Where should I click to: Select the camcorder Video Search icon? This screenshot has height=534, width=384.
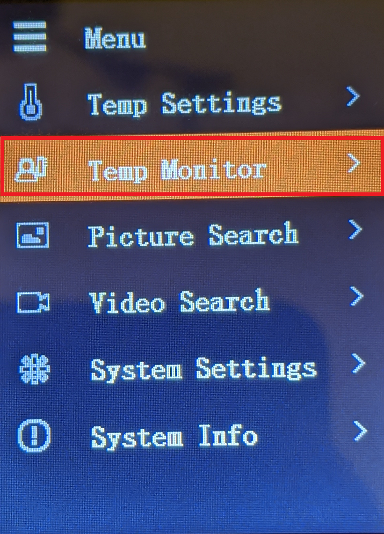click(33, 302)
